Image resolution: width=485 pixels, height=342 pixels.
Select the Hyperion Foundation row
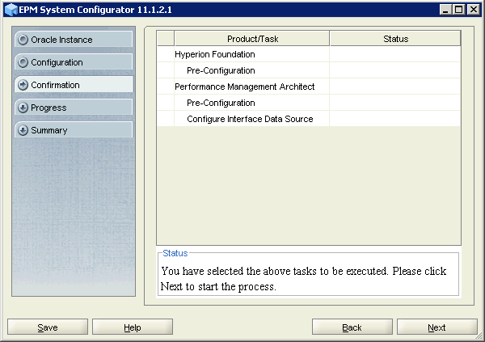tap(215, 54)
